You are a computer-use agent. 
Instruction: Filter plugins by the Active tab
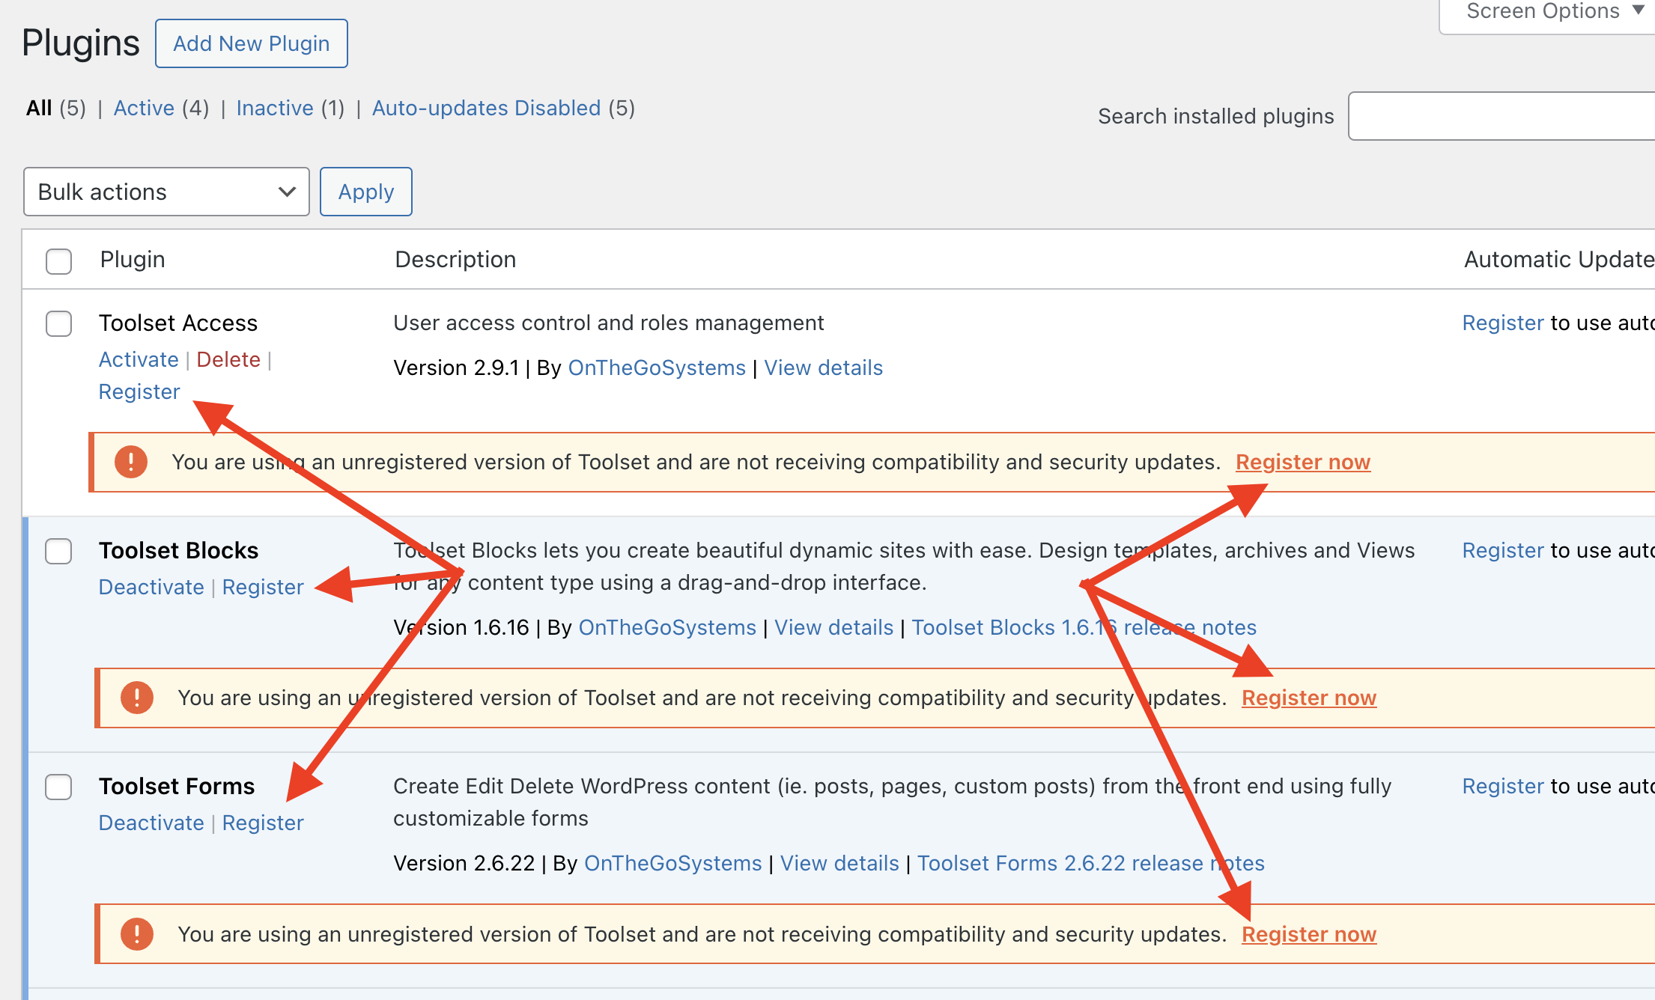tap(144, 109)
